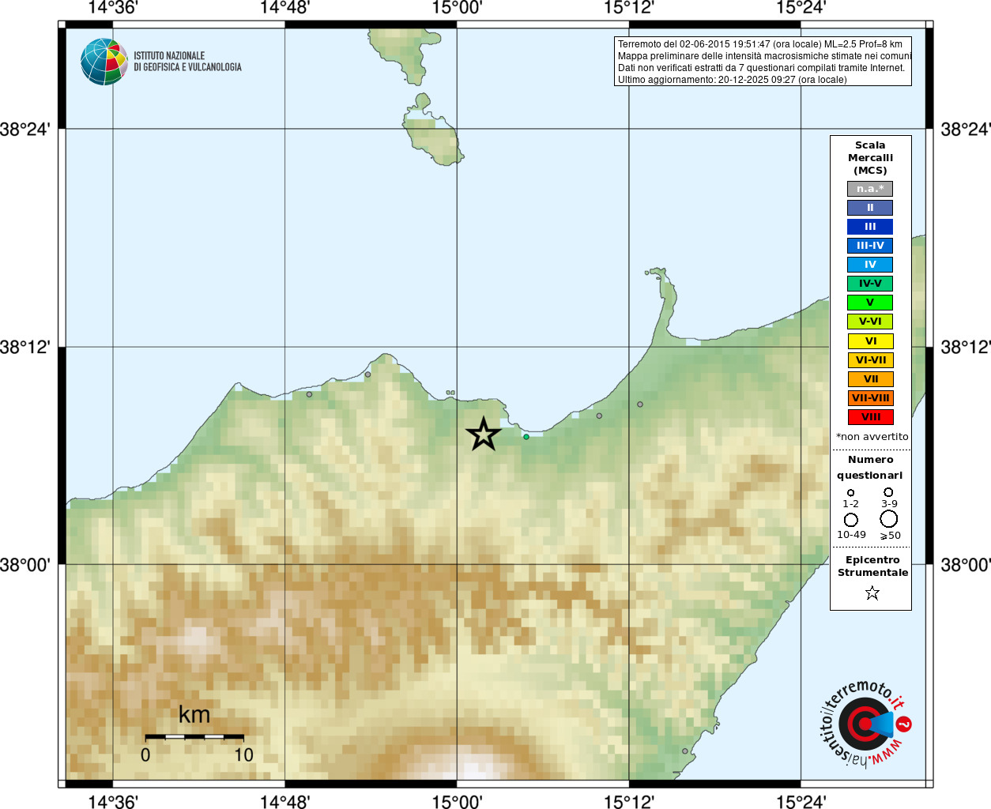This screenshot has width=991, height=809.
Task: Click the 'Epicentro Strumentale' legend label
Action: pos(872,566)
